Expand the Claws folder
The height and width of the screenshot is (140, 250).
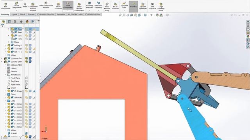point(5,94)
